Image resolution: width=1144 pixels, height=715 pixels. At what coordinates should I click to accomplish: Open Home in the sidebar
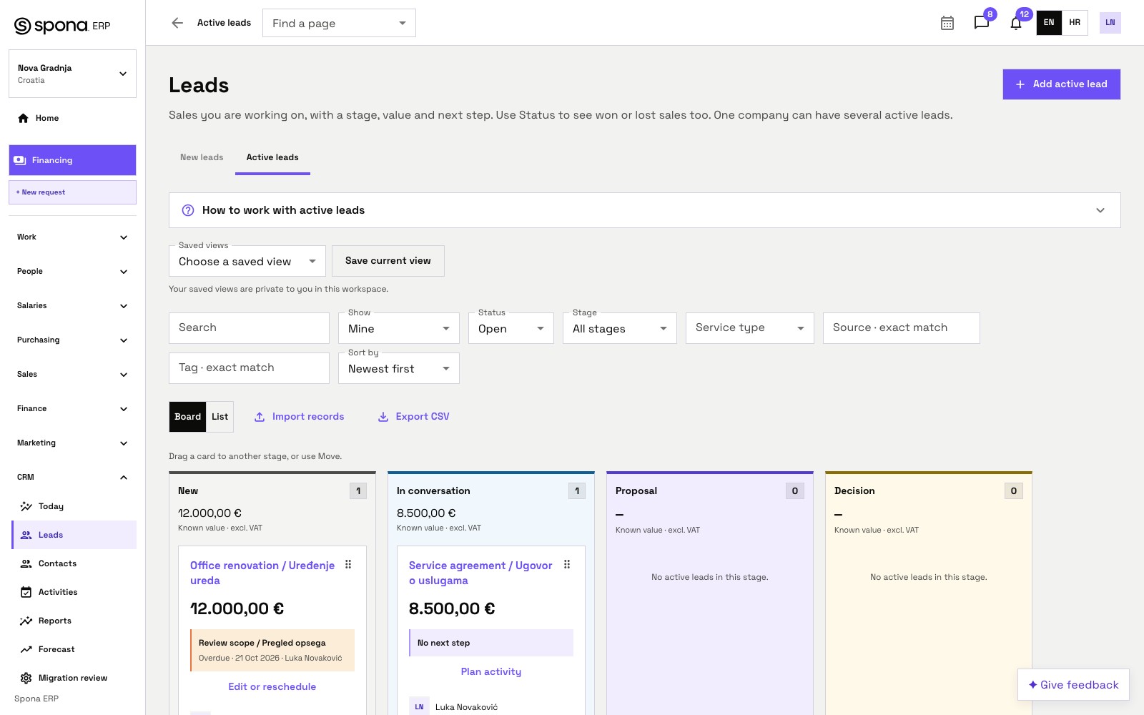tap(72, 118)
